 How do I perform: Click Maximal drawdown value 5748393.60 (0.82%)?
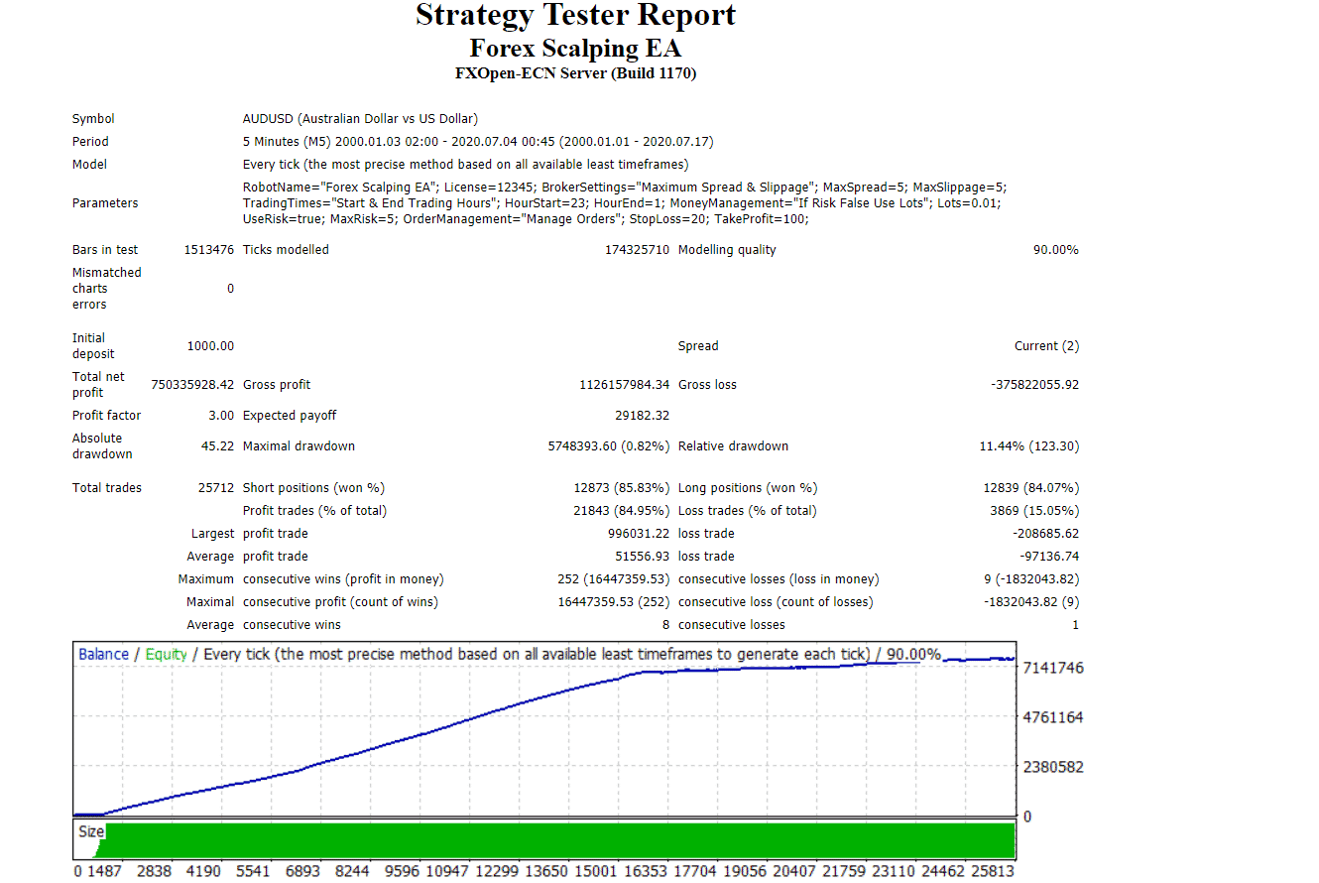click(609, 446)
